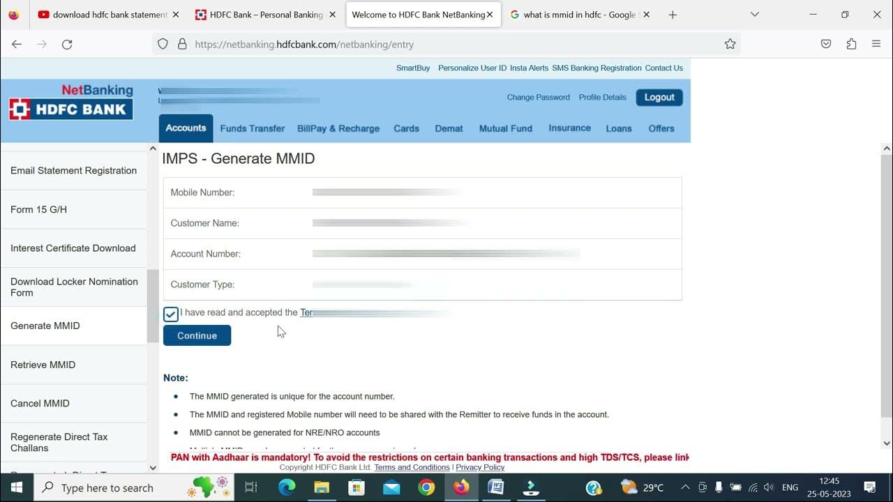
Task: Open SMS Banking Registration link
Action: (596, 68)
